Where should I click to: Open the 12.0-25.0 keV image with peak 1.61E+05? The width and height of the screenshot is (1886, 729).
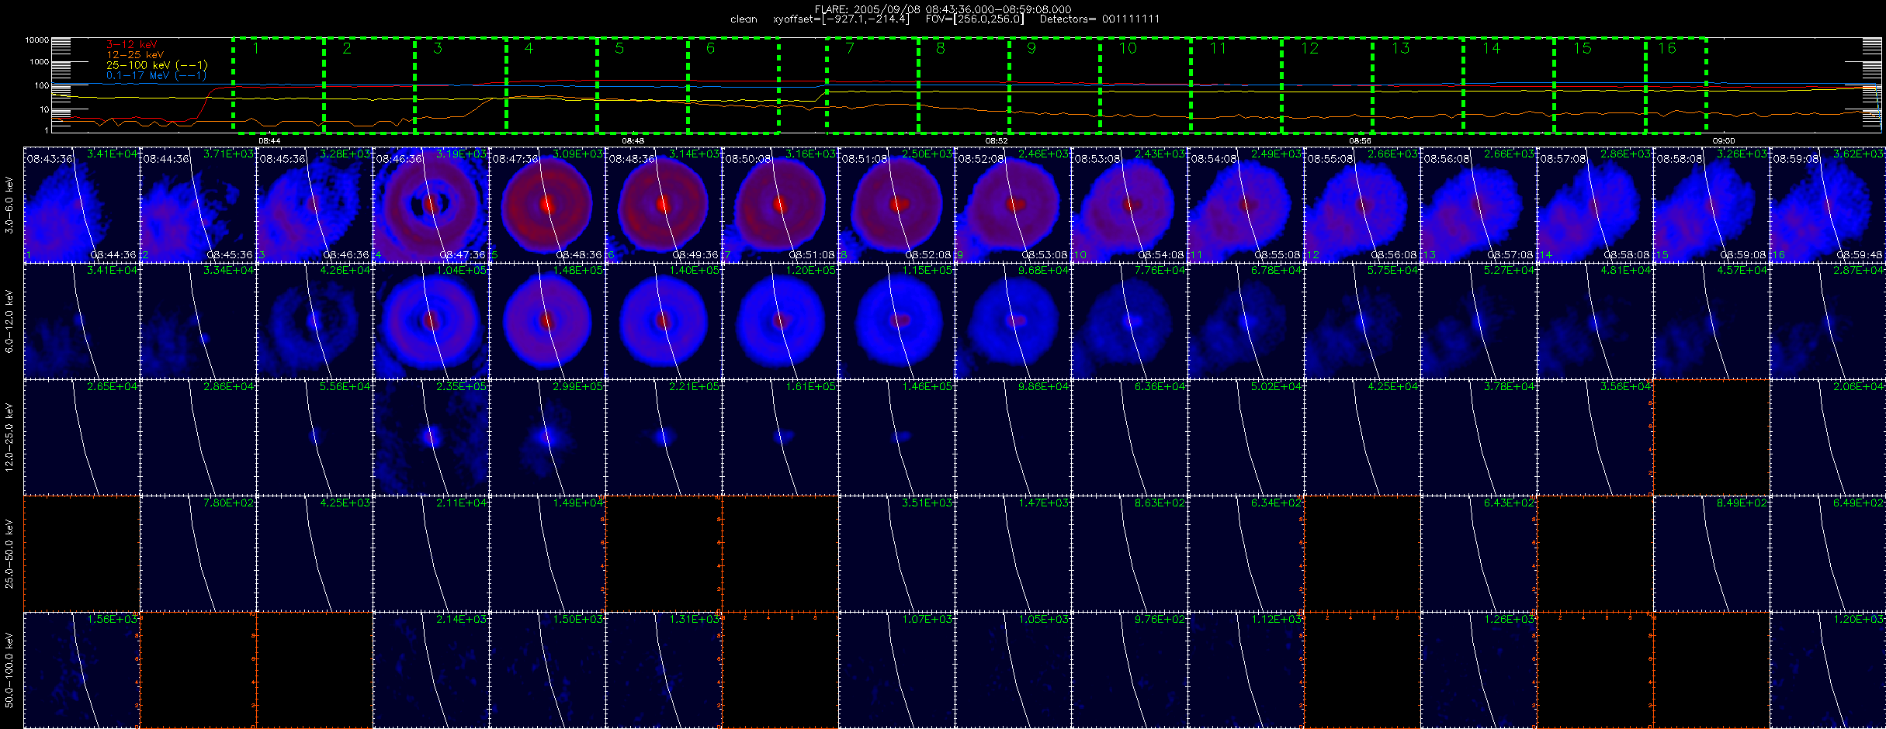(x=780, y=437)
